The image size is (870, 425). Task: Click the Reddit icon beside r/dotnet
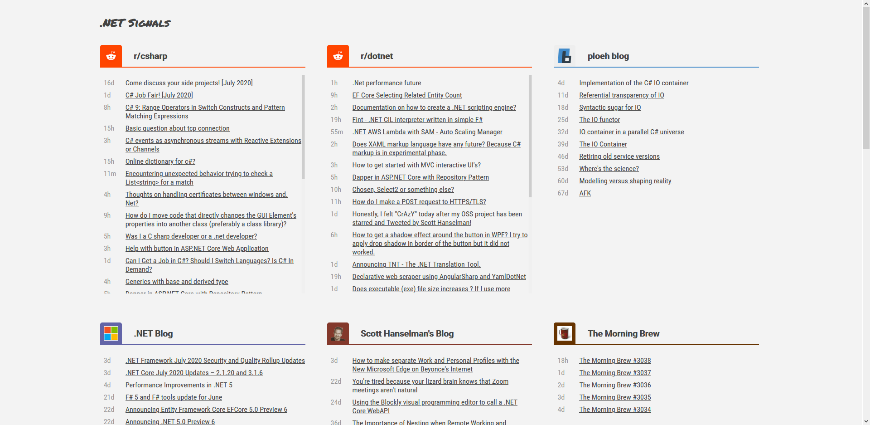pos(338,56)
